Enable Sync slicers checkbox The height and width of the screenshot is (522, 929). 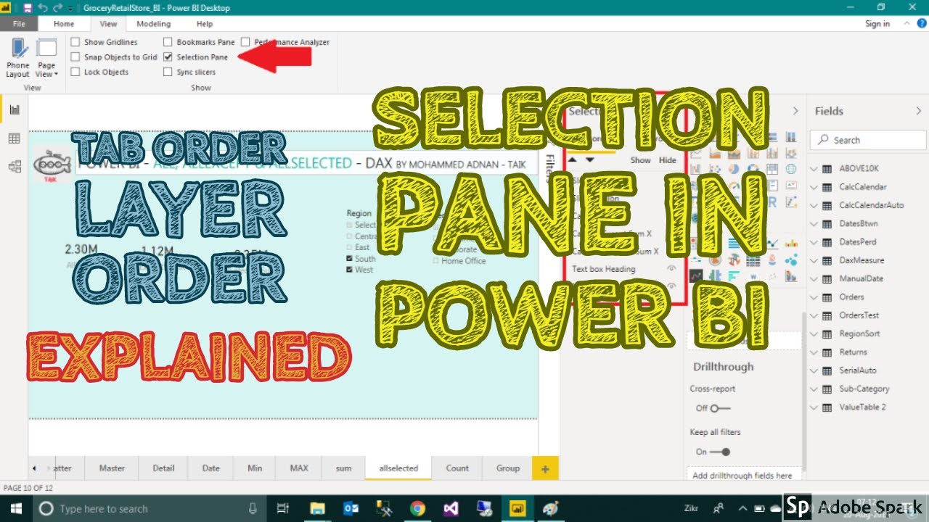tap(168, 72)
